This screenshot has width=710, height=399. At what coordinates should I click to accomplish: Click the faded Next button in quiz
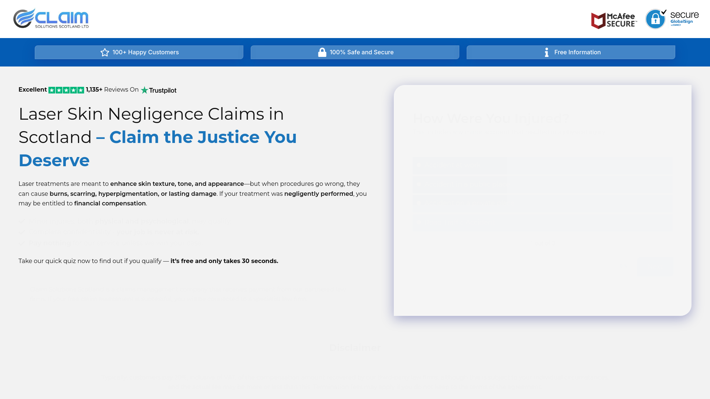point(655,267)
